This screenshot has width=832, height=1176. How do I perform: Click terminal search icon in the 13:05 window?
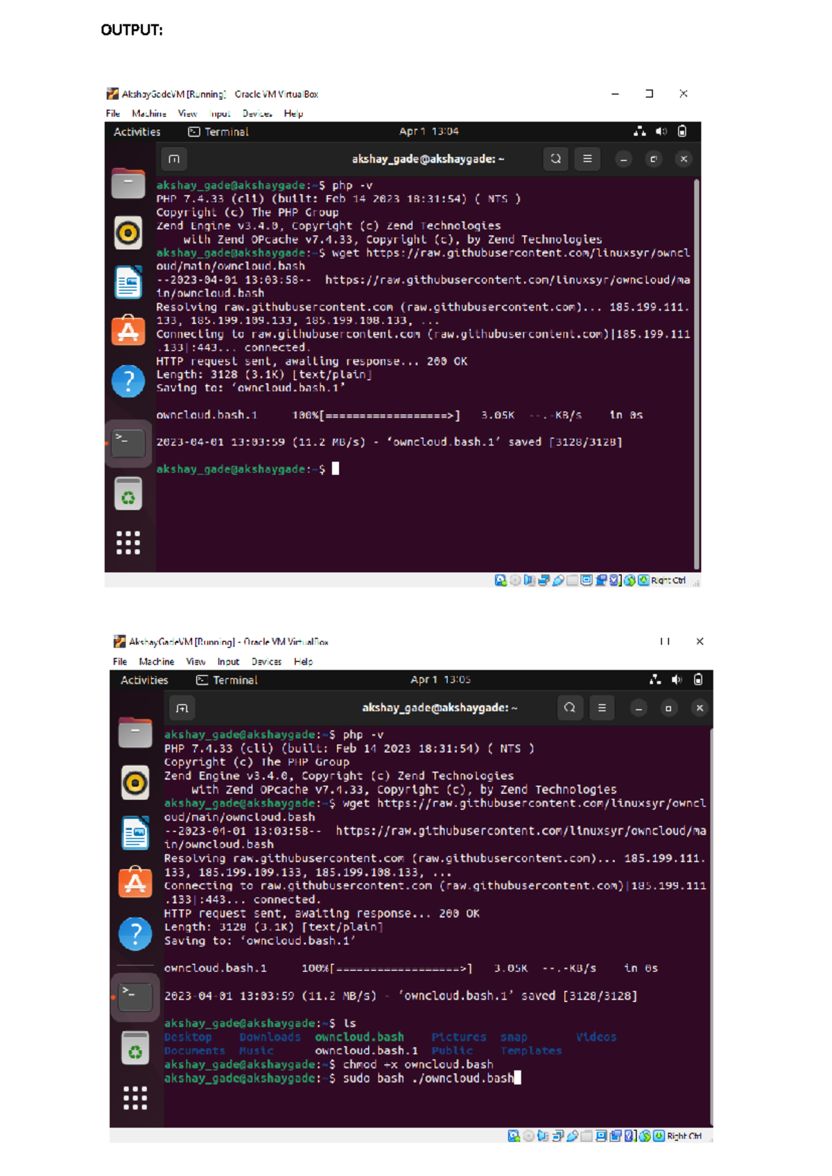(570, 708)
